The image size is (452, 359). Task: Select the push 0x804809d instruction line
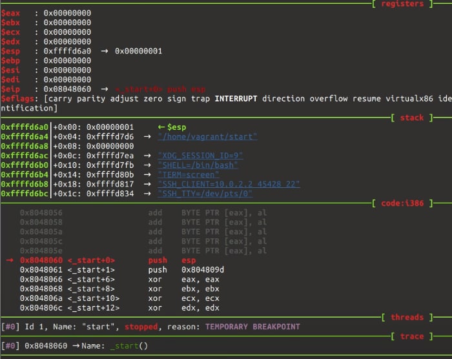click(122, 270)
